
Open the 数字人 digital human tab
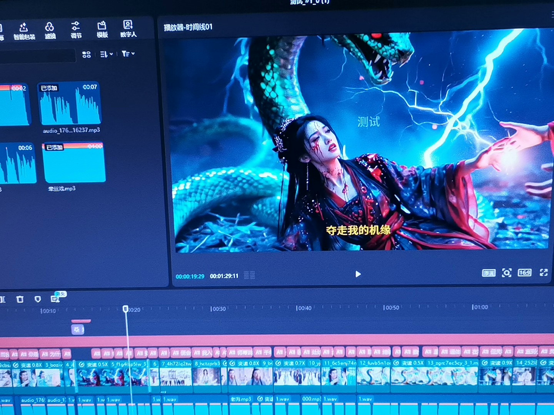pyautogui.click(x=128, y=29)
